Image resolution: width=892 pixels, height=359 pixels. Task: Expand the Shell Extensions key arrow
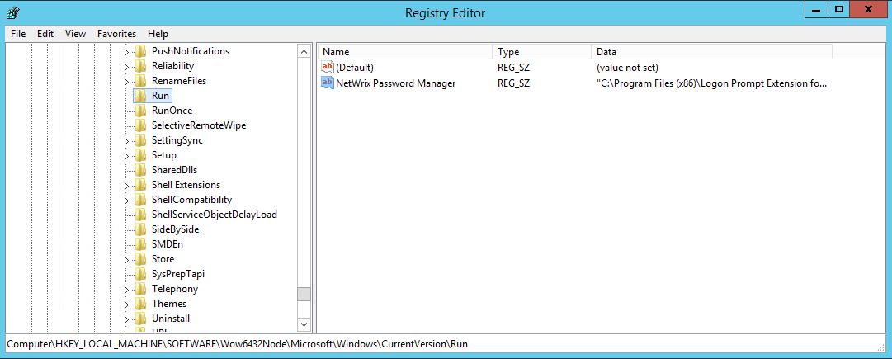[127, 186]
